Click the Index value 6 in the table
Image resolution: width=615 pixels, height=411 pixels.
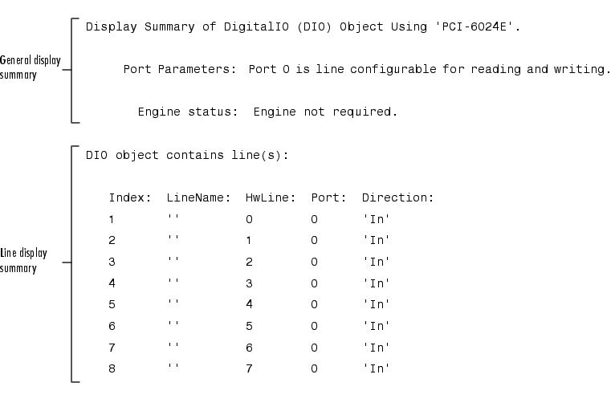coord(112,326)
